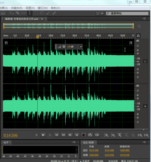Click the headphone snapping icon by the timeline
The width and height of the screenshot is (151, 162).
coord(138,36)
